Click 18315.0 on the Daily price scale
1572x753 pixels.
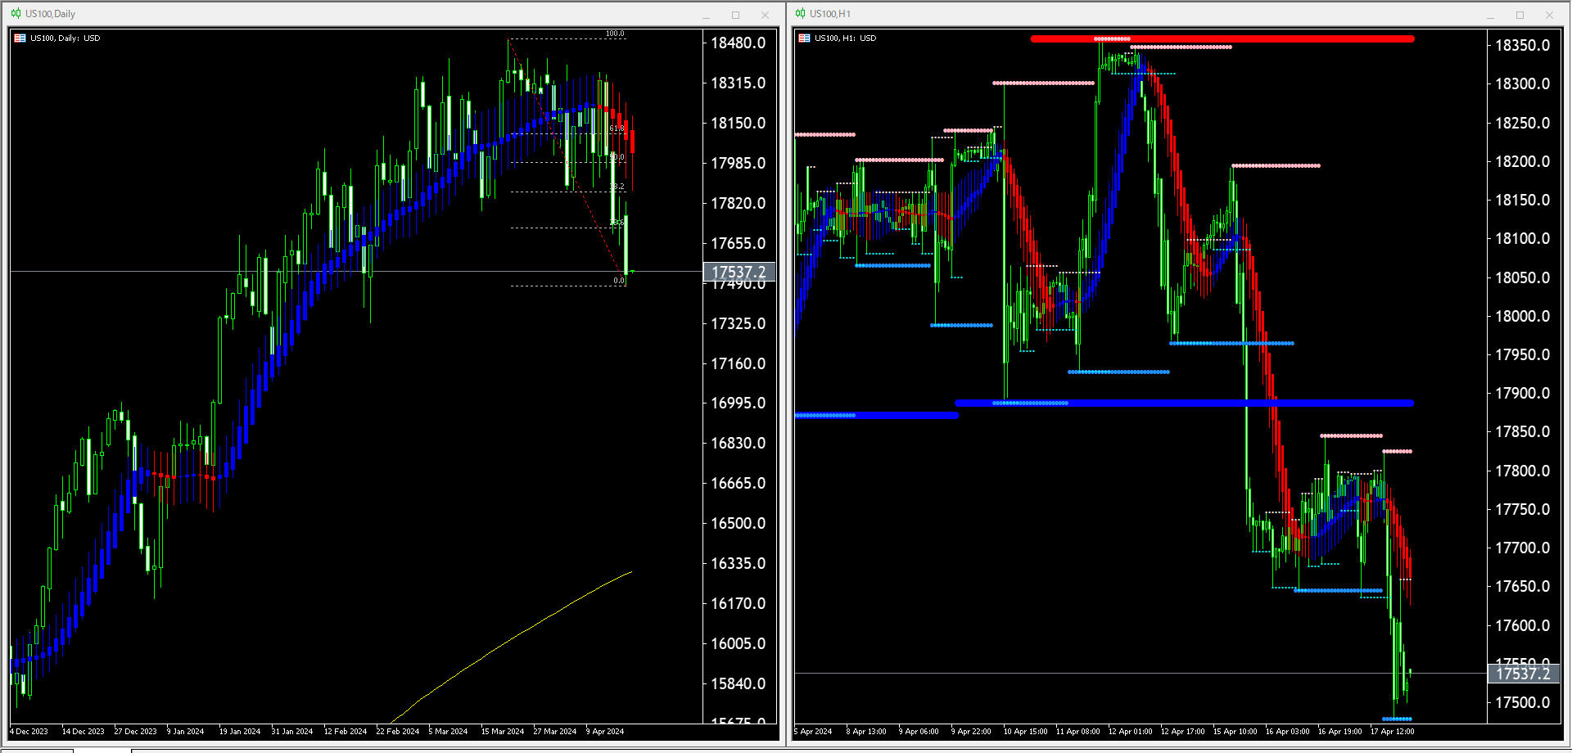739,83
